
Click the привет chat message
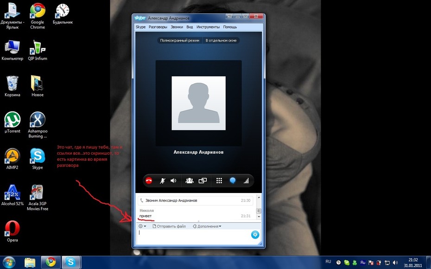click(x=146, y=216)
